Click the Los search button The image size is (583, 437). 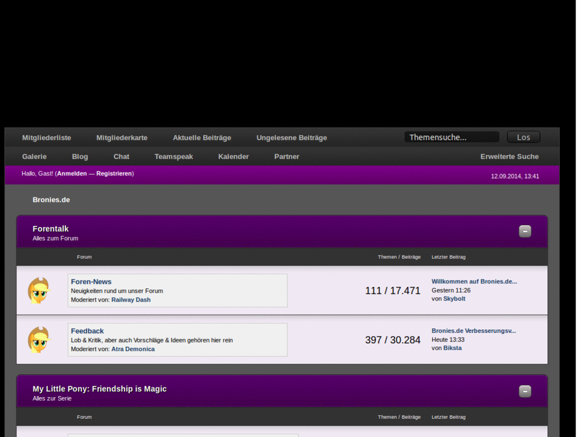click(523, 137)
